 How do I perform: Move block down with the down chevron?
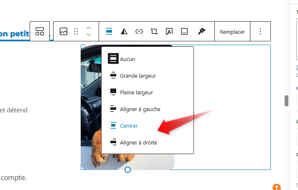[89, 35]
